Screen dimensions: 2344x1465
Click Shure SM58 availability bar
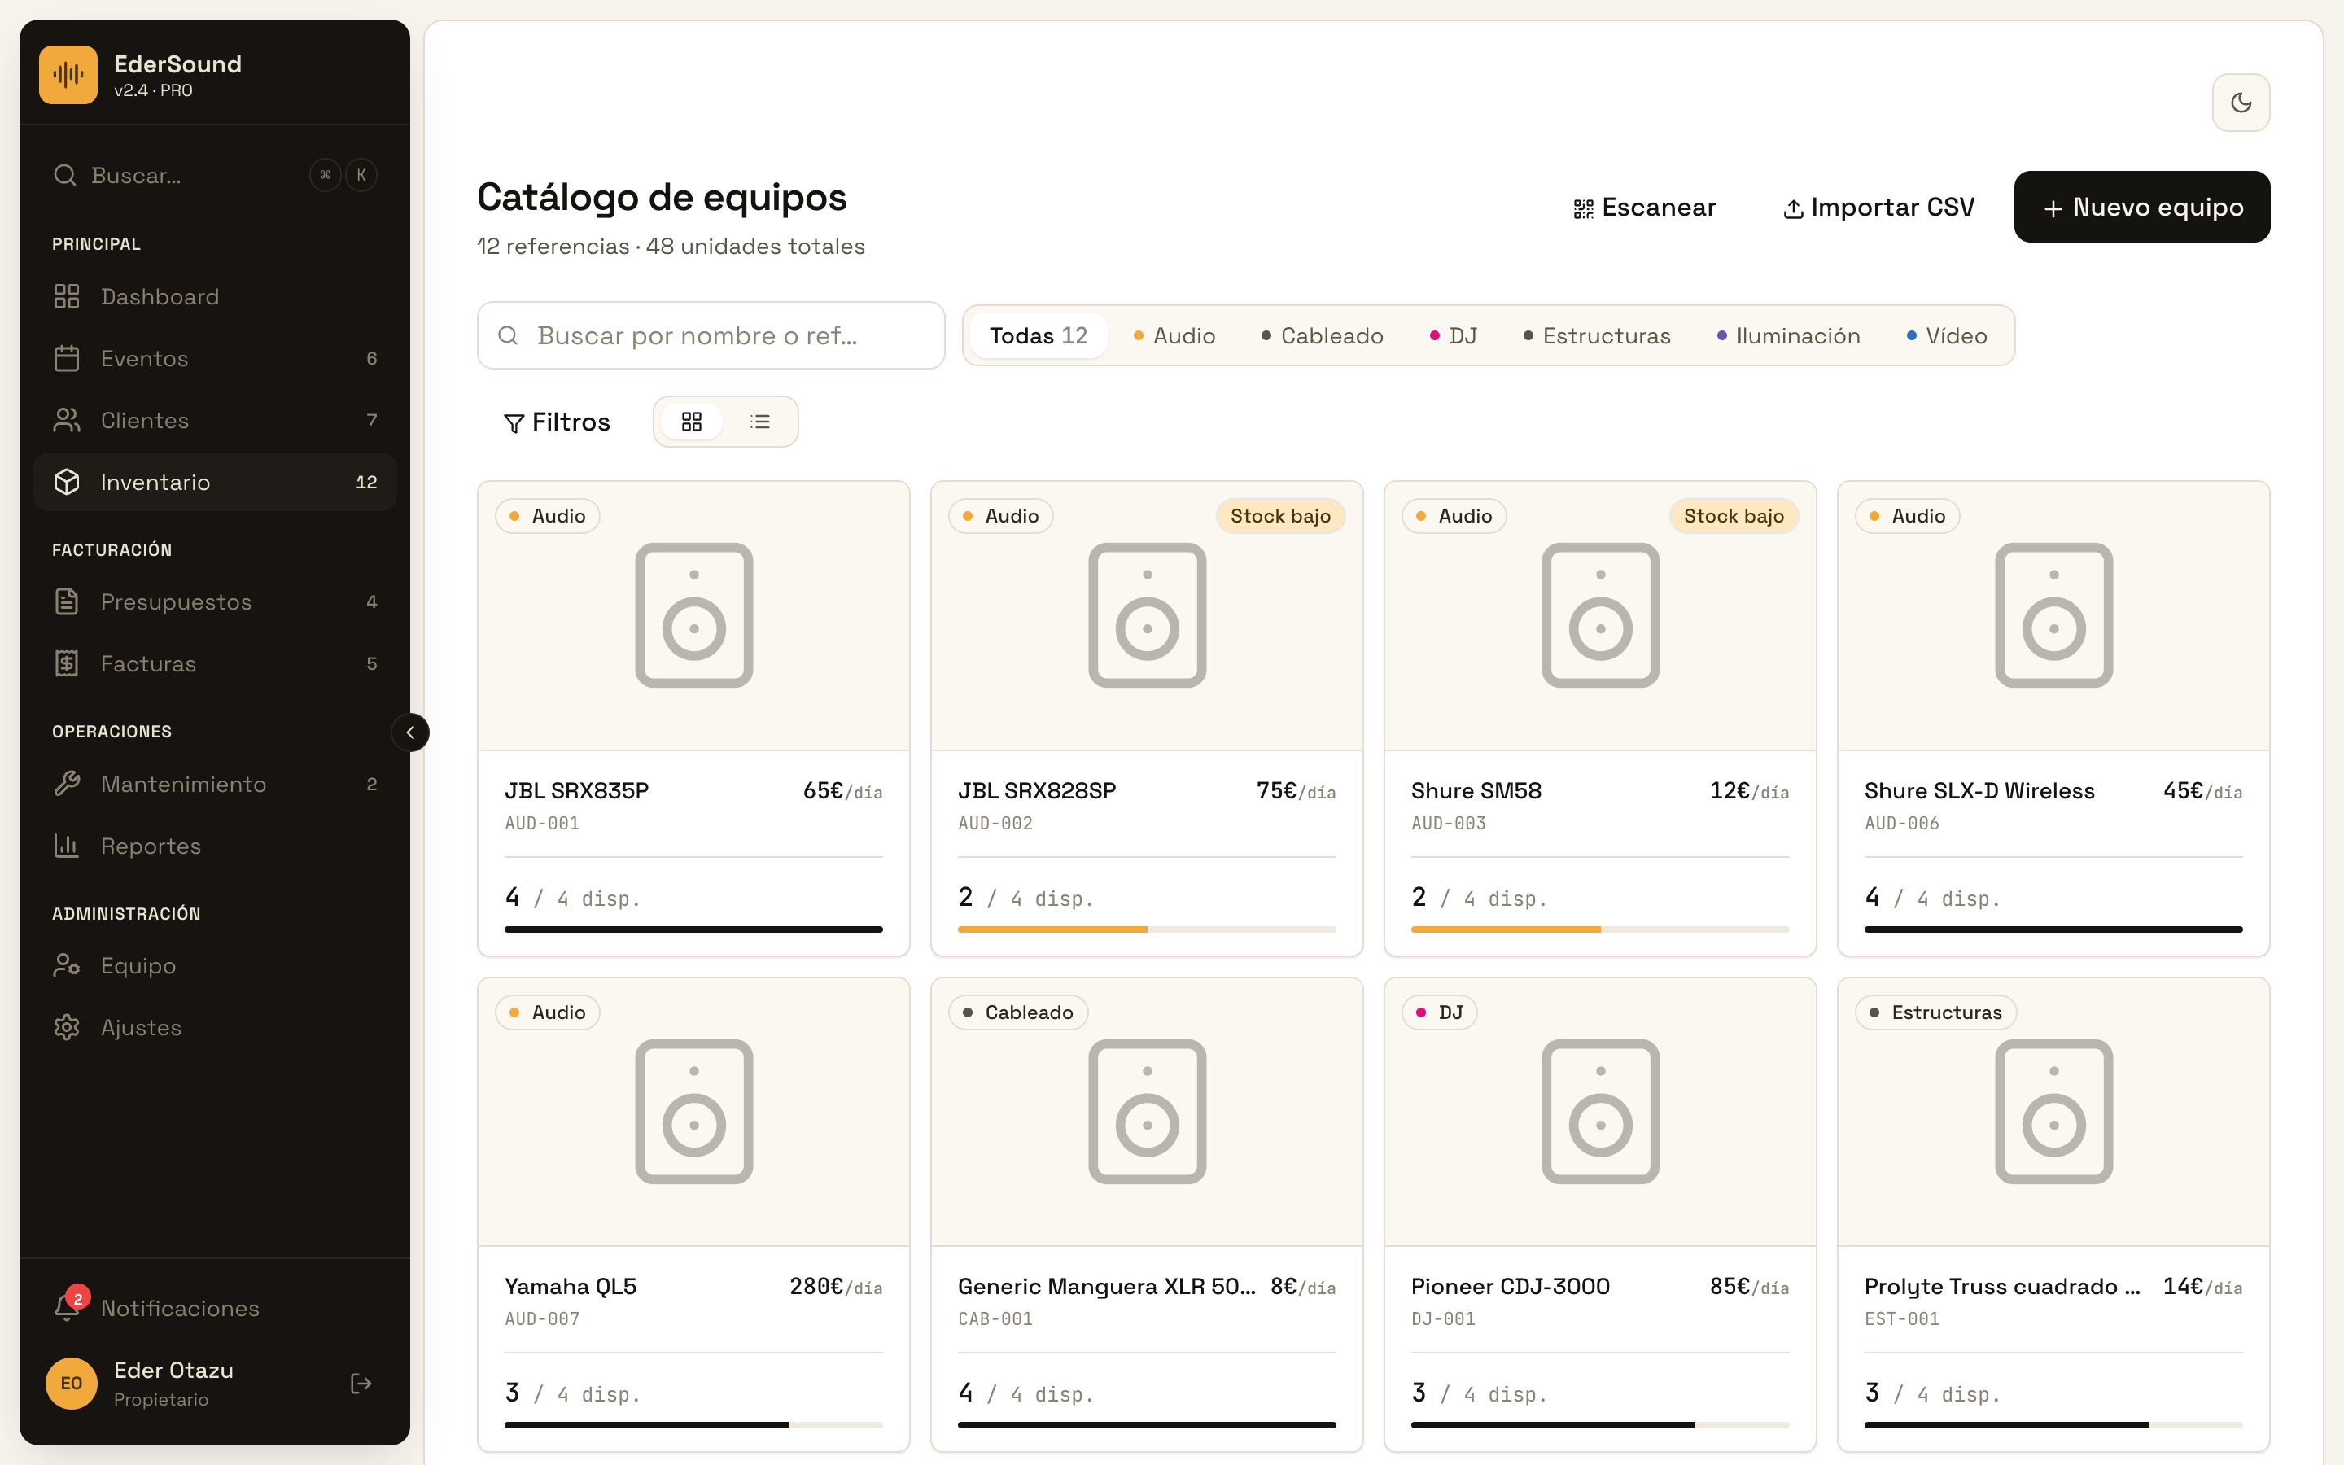1600,929
